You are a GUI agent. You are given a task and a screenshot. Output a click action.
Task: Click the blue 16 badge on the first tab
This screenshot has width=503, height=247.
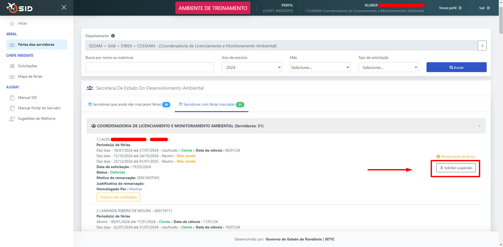(x=166, y=105)
